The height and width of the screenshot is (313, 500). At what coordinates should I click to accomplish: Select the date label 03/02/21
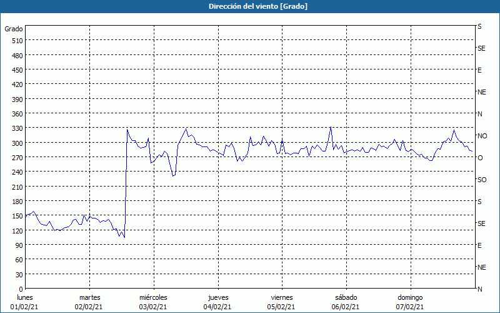153,307
